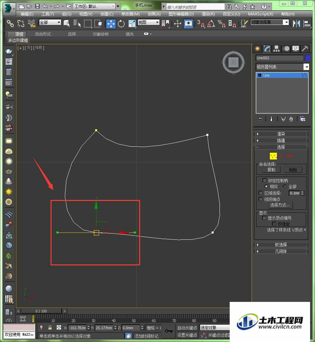Select the 全部 radio button
This screenshot has height=342, width=315.
pos(285,186)
